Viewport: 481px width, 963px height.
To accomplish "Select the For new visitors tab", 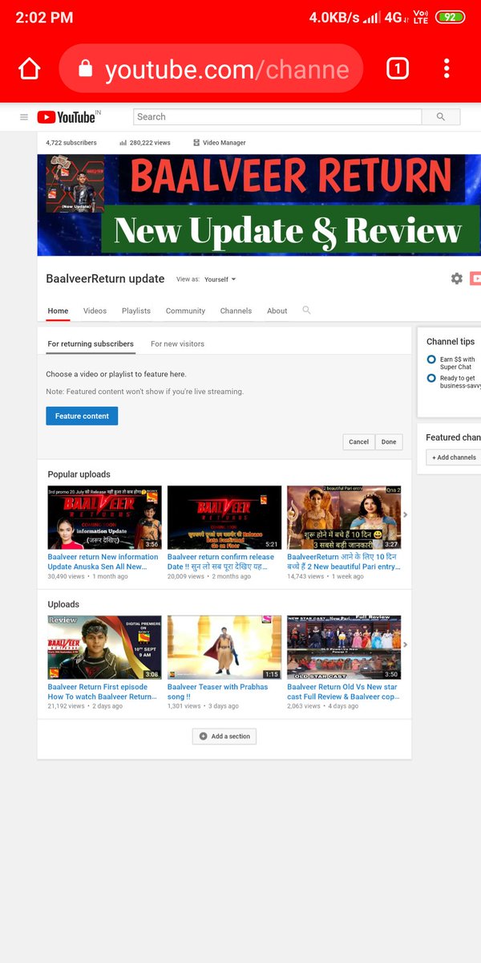I will pos(177,343).
